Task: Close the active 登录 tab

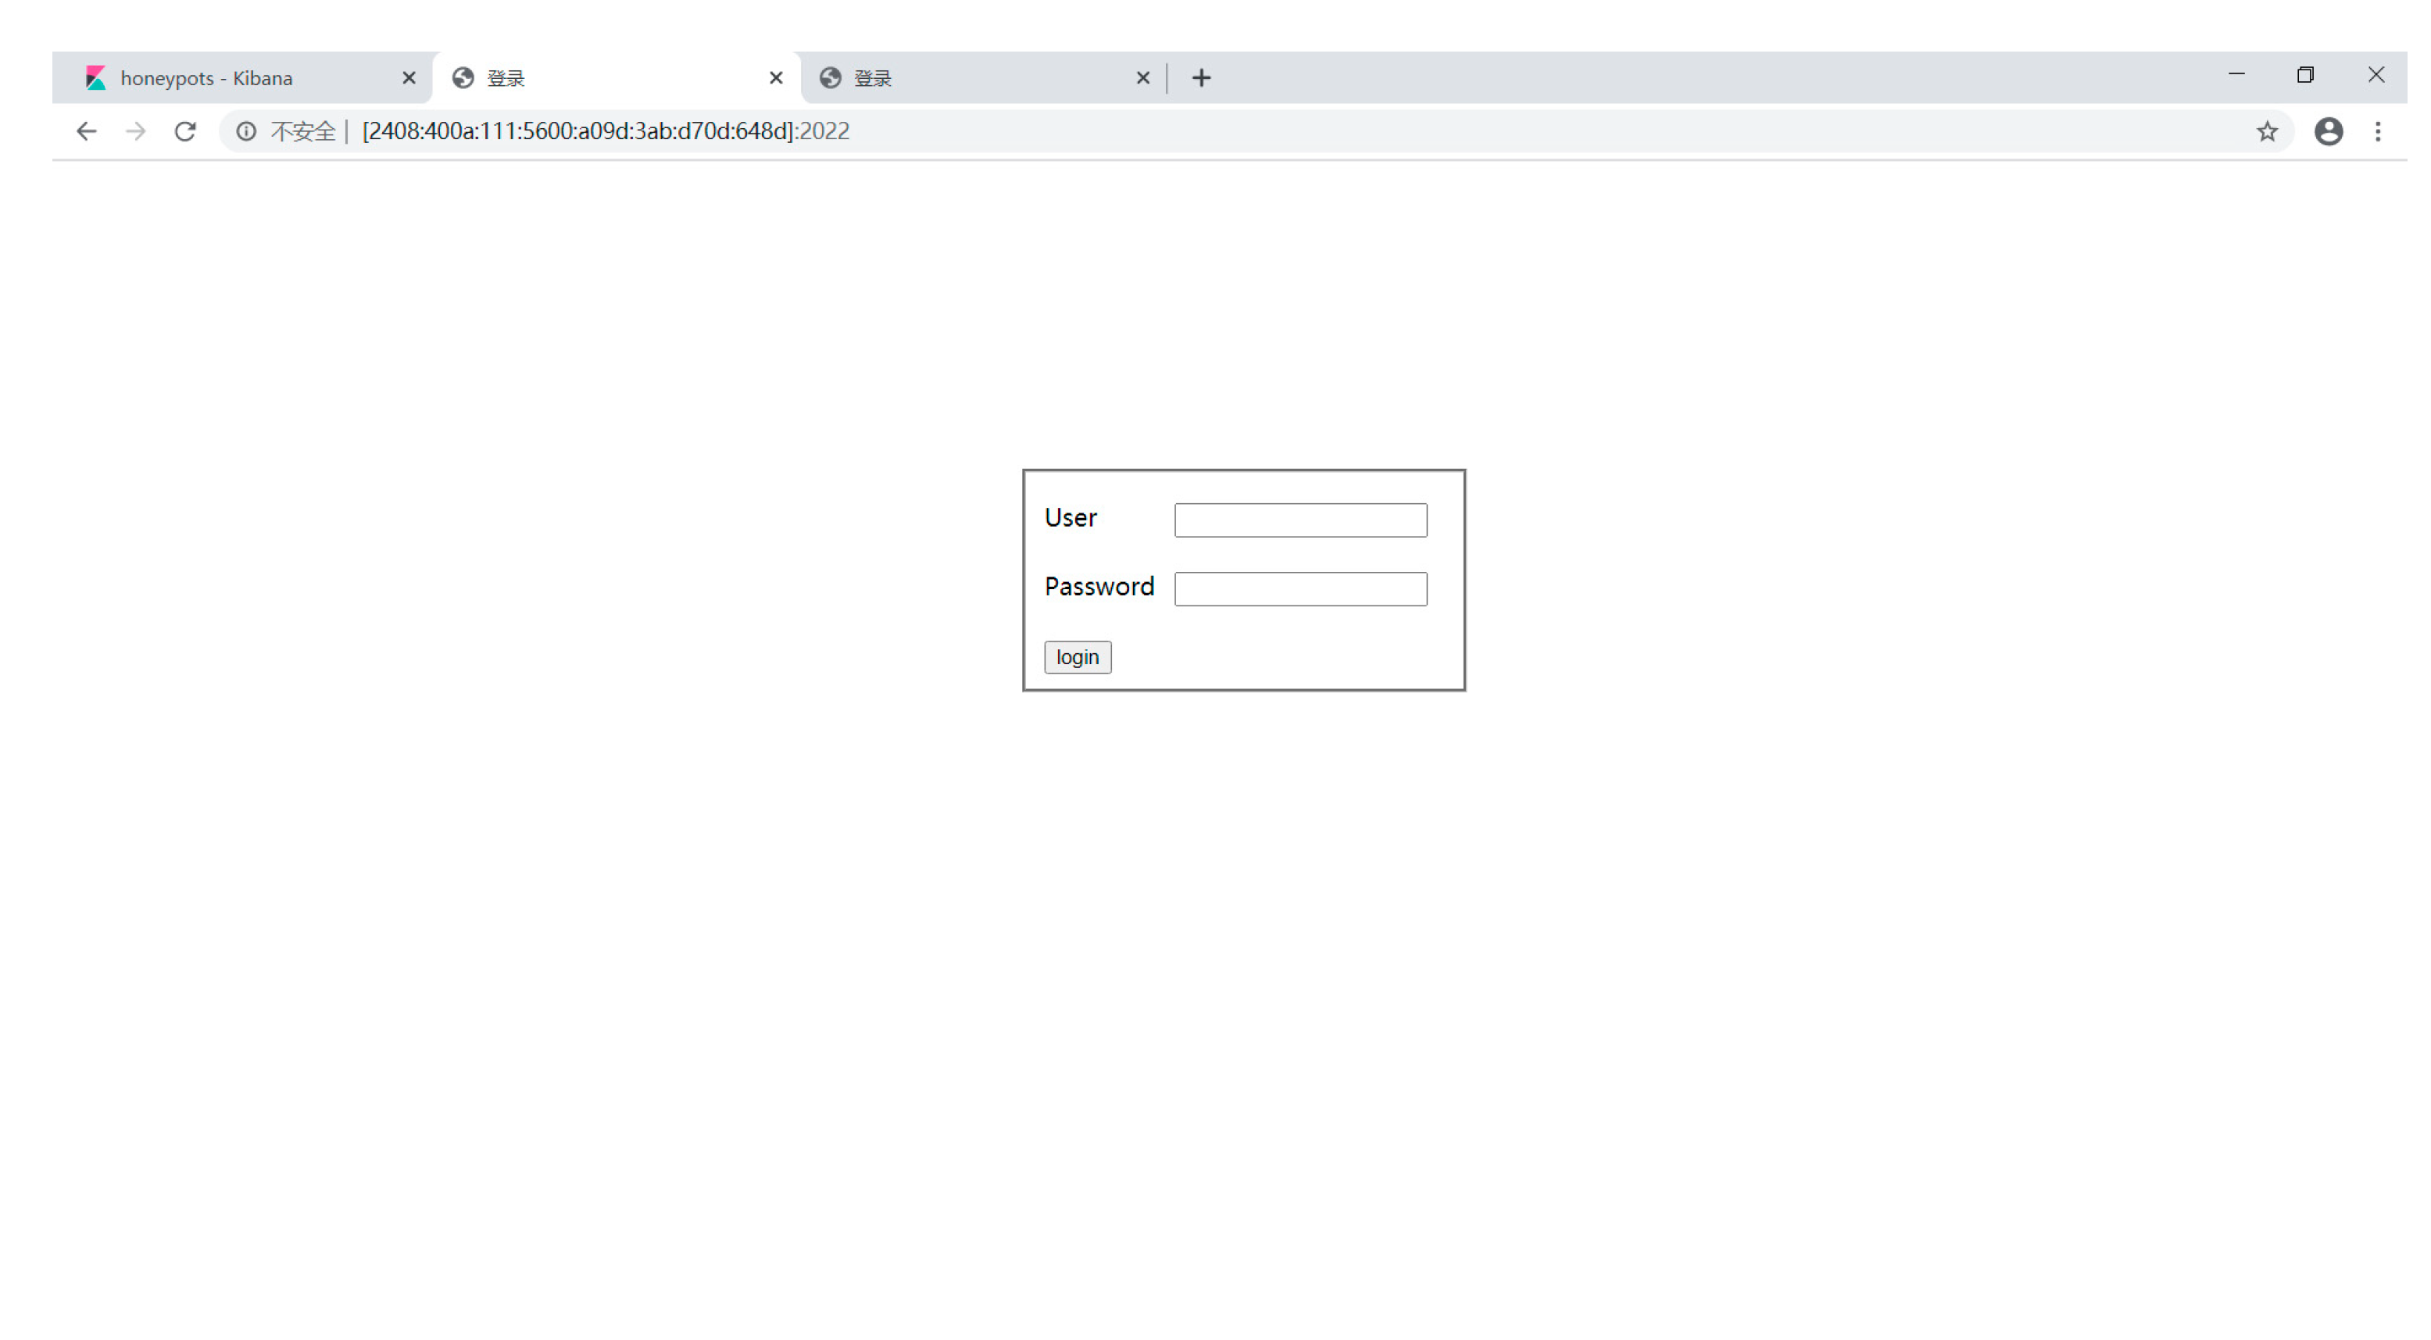Action: 776,78
